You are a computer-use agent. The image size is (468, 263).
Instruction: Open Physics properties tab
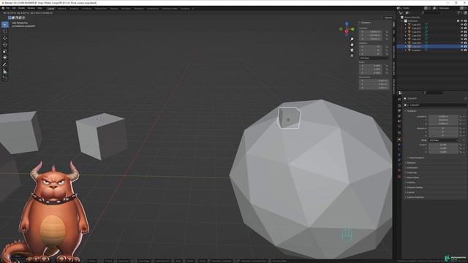[399, 155]
